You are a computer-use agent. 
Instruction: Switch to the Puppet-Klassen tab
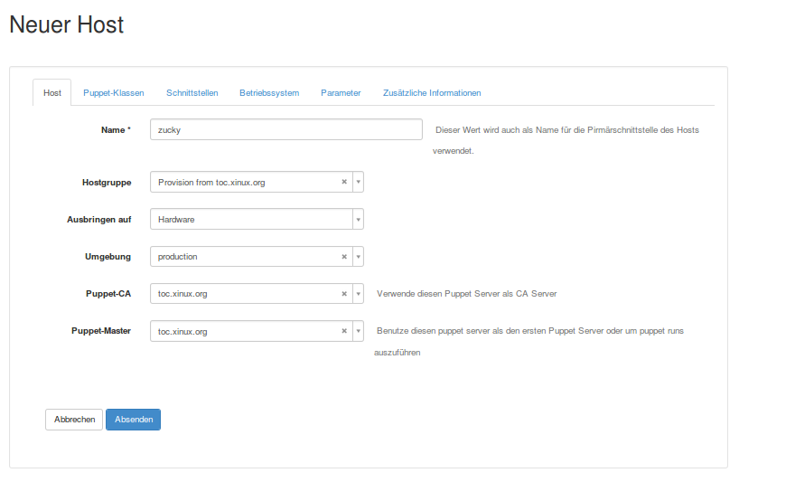pos(114,93)
